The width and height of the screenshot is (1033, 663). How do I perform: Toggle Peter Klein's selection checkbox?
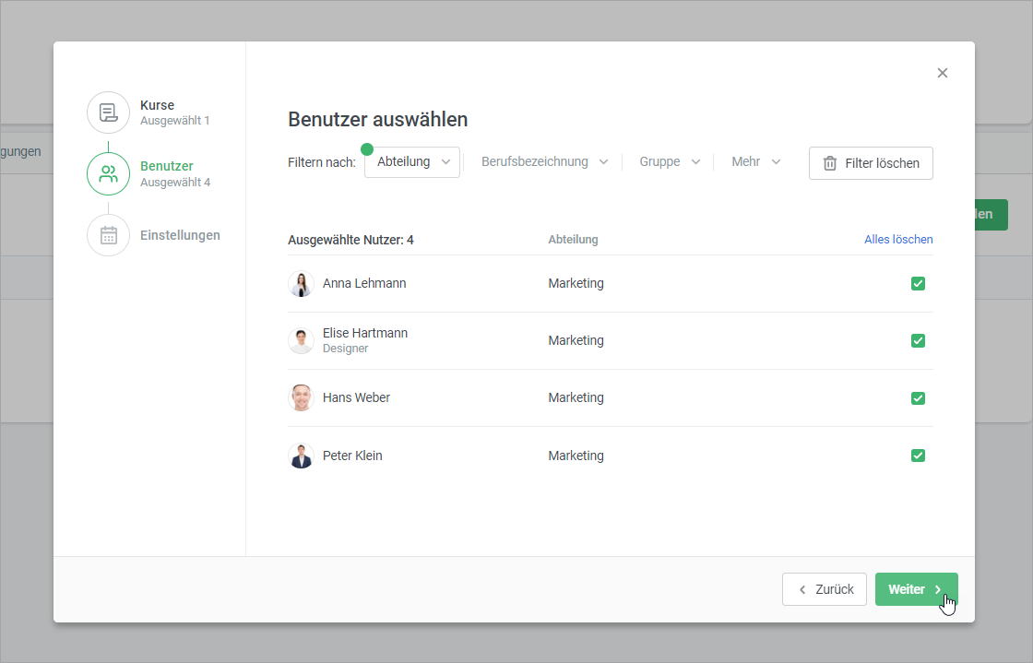pyautogui.click(x=918, y=456)
